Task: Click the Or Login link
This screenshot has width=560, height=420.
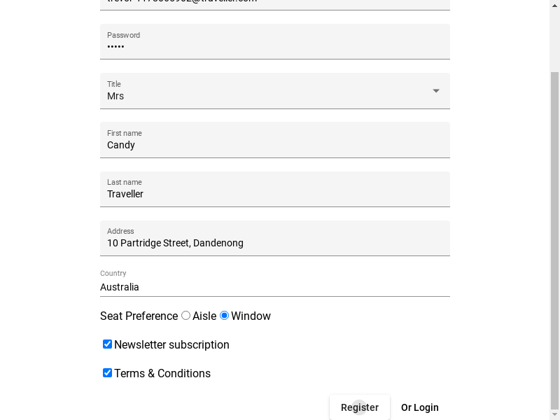Action: [419, 407]
